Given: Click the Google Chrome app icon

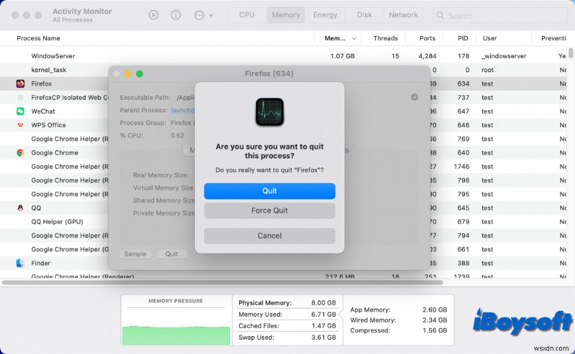Looking at the screenshot, I should tap(21, 153).
